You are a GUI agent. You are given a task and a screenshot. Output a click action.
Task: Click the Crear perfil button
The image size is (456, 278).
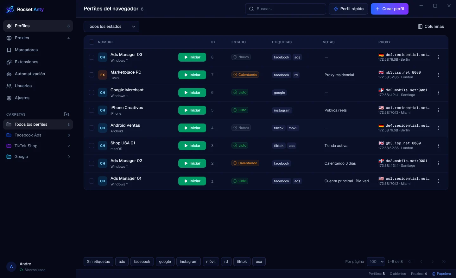click(389, 9)
